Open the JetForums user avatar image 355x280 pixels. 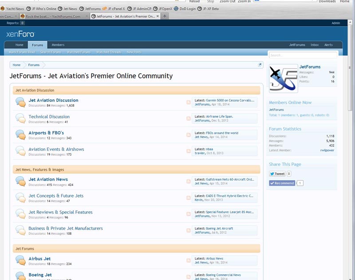click(x=284, y=79)
